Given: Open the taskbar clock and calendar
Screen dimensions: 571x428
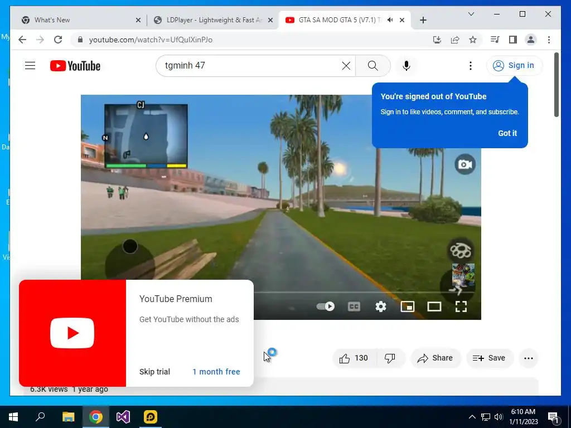Looking at the screenshot, I should [523, 417].
